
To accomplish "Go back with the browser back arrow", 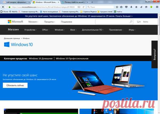I will click(3, 7).
